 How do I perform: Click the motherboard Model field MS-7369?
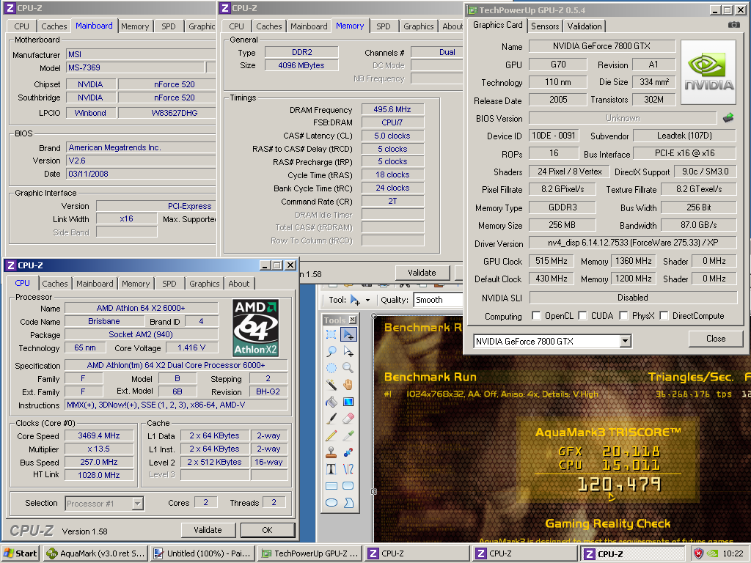click(x=135, y=67)
